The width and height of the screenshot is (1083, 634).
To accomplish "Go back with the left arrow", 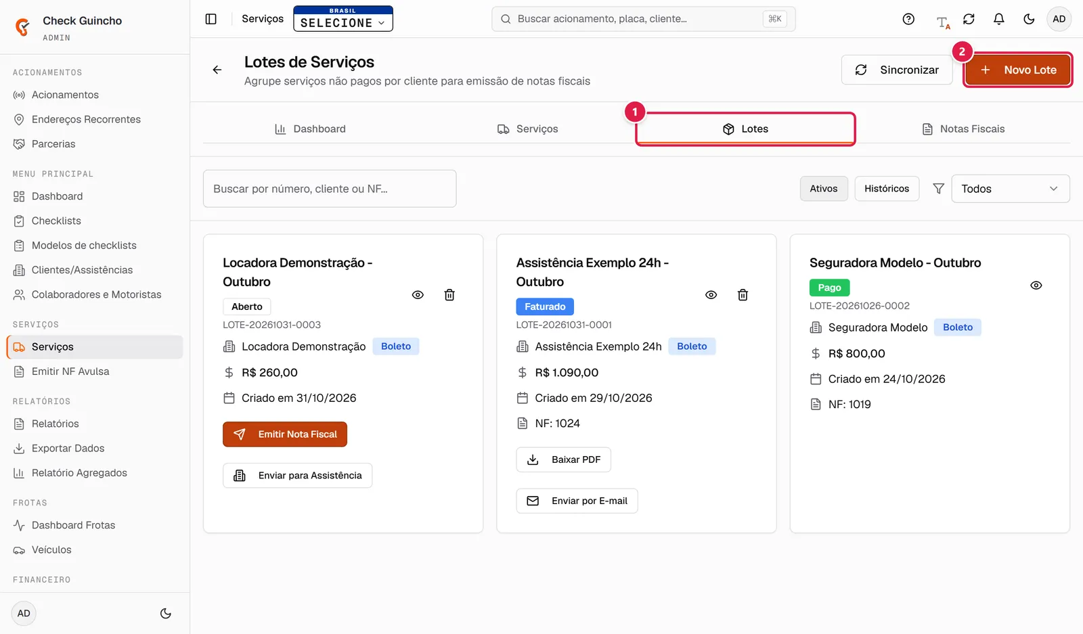I will [217, 70].
